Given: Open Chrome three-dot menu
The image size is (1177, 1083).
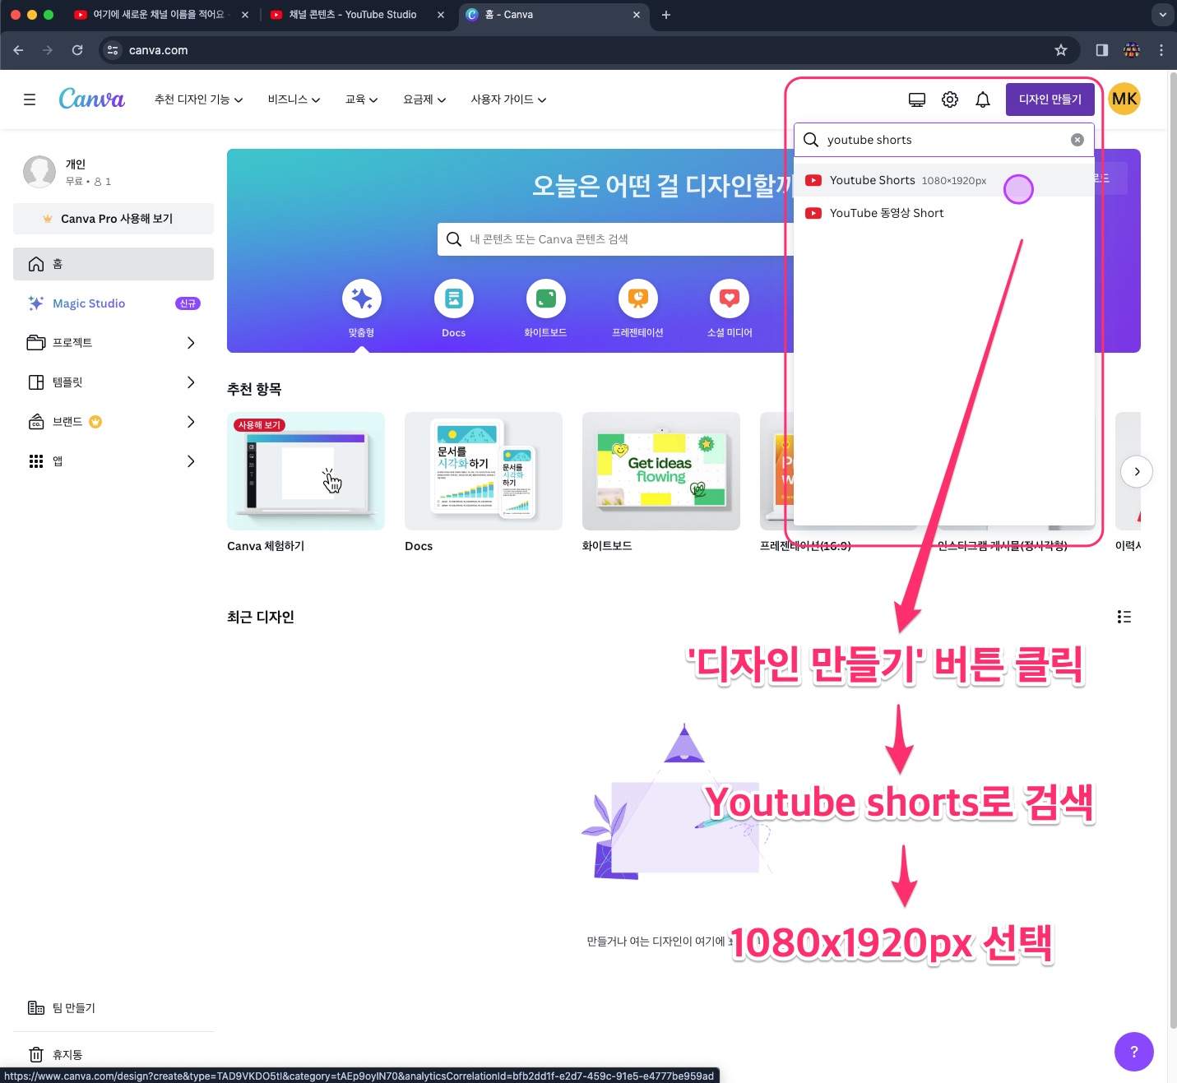Looking at the screenshot, I should pos(1161,50).
